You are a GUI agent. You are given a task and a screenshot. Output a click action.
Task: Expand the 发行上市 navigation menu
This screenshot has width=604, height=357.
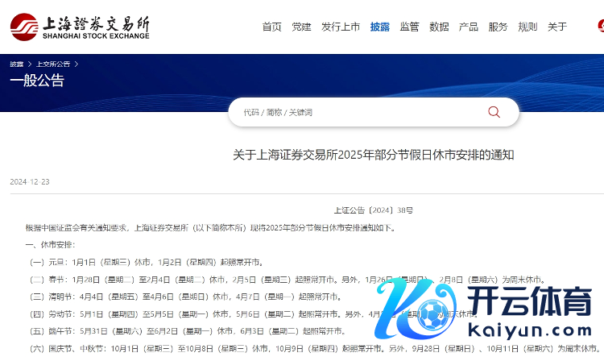coord(341,27)
